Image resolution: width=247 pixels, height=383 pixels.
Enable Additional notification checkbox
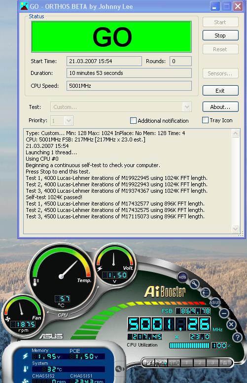tap(133, 120)
